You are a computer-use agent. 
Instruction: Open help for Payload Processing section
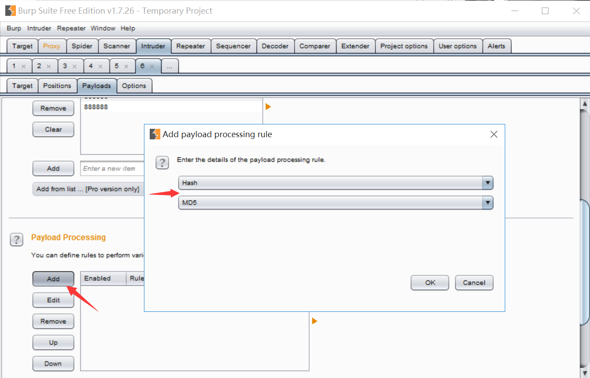pyautogui.click(x=16, y=240)
